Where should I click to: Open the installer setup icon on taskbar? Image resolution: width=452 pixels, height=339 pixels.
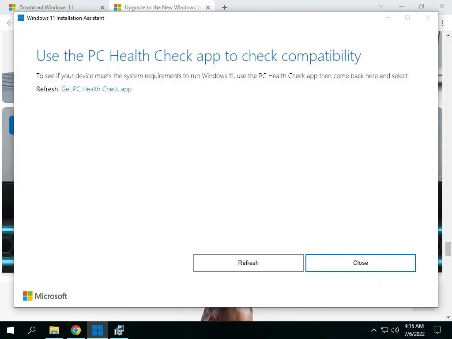pyautogui.click(x=119, y=330)
